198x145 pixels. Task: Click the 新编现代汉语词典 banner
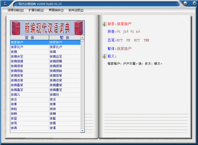(48, 28)
